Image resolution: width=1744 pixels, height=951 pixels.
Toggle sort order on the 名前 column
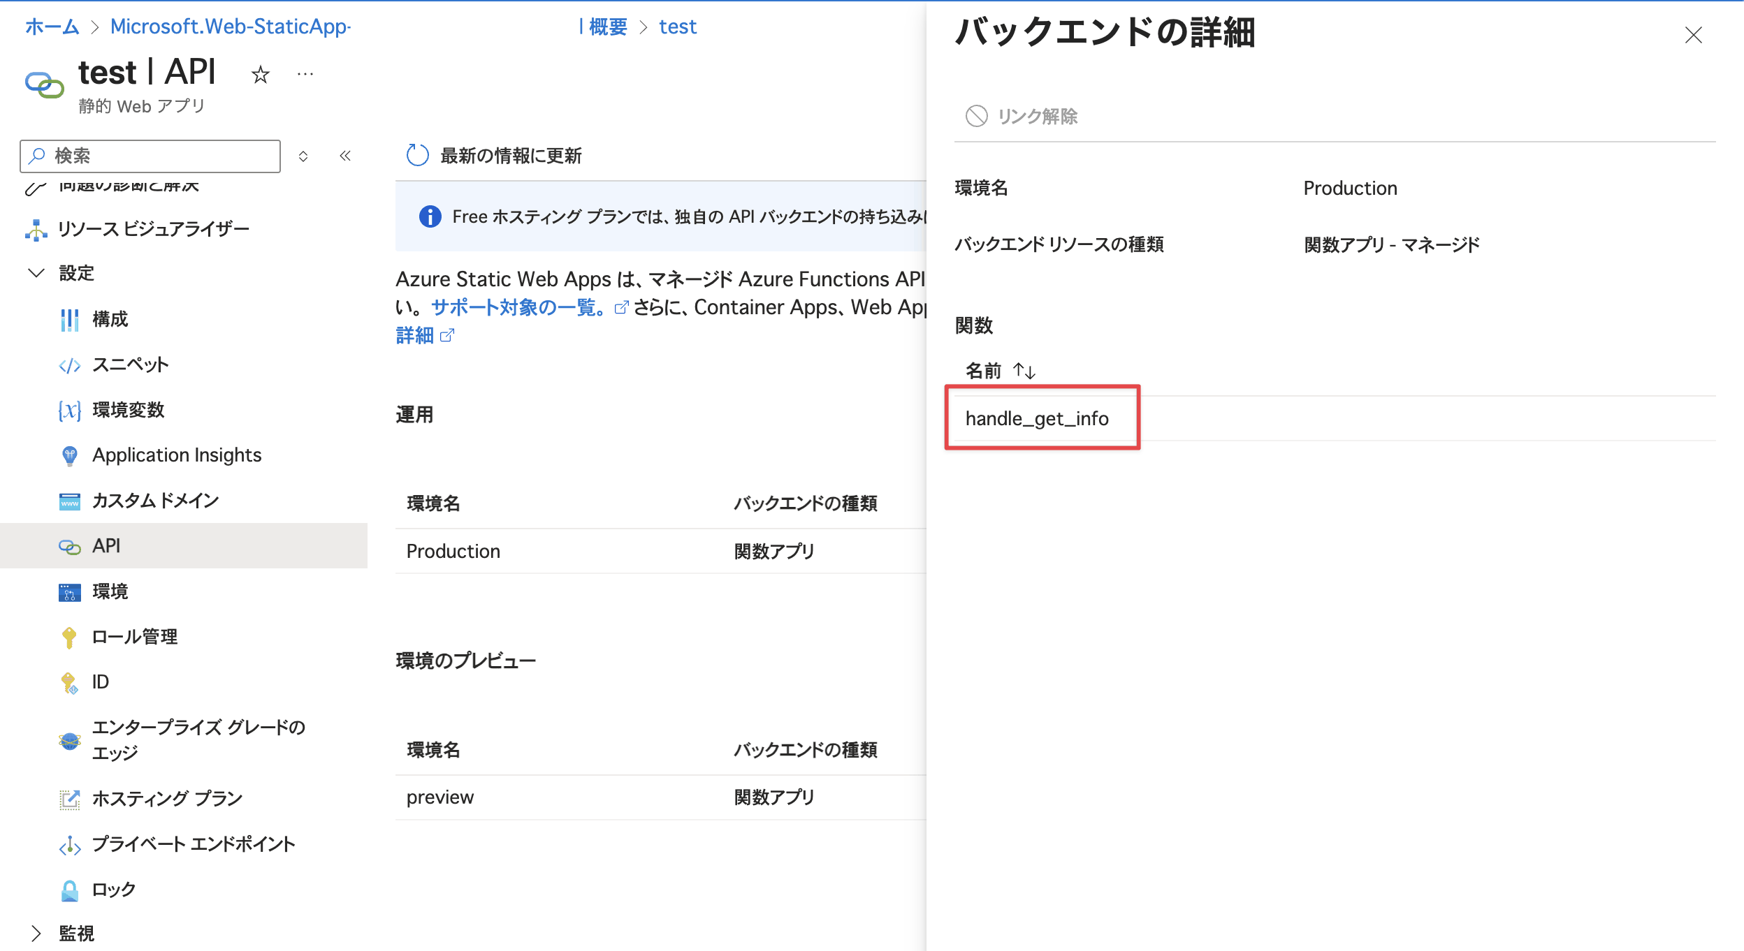click(1025, 371)
